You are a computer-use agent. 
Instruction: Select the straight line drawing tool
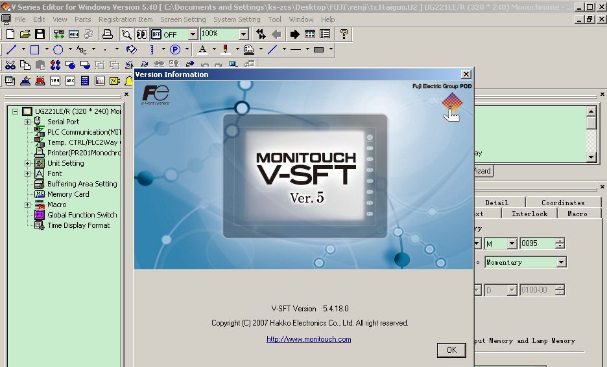(x=12, y=49)
